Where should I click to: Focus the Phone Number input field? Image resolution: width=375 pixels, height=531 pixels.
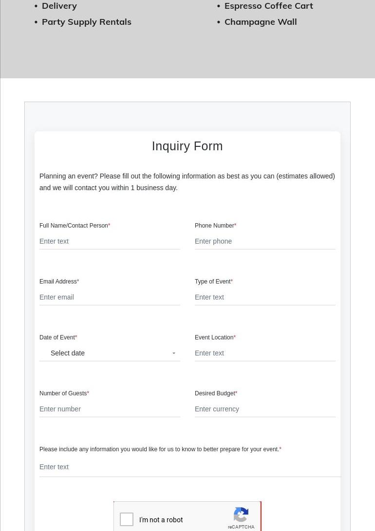click(x=265, y=241)
